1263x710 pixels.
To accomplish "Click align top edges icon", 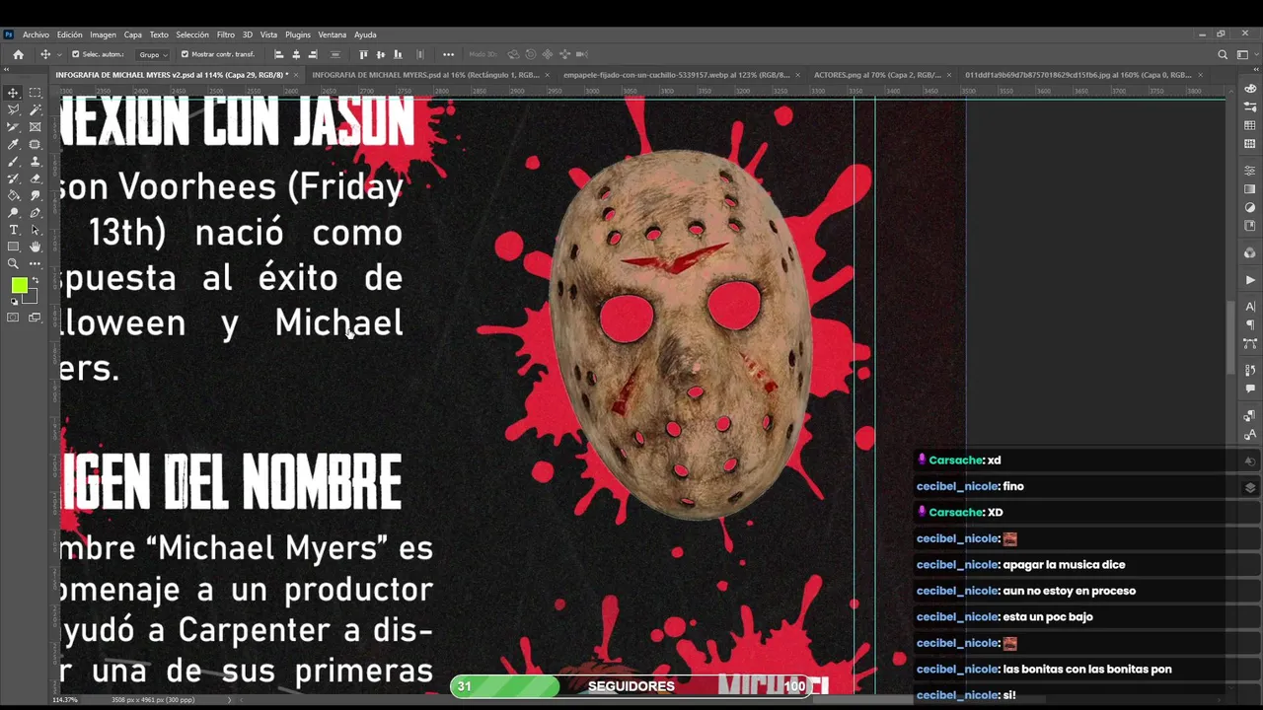I will click(363, 54).
